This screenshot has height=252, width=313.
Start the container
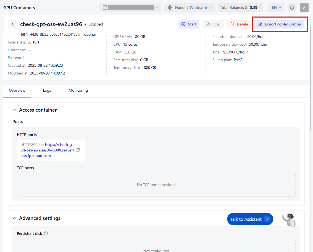pyautogui.click(x=189, y=24)
